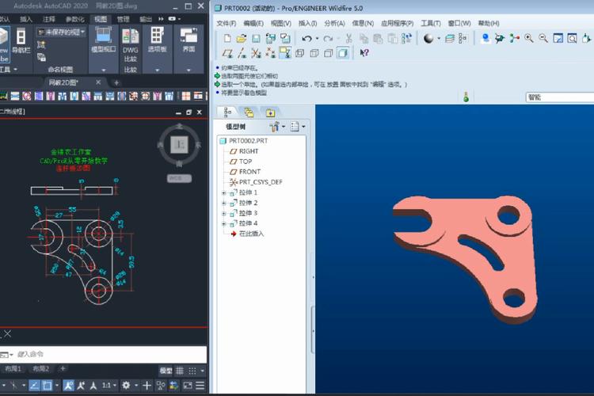594x396 pixels.
Task: Toggle grid display in AutoCAD status bar
Action: coord(180,371)
